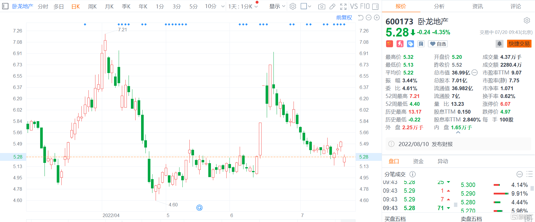This screenshot has height=222, width=535.
Task: Zoom in chart with plus icon
Action: click(377, 18)
